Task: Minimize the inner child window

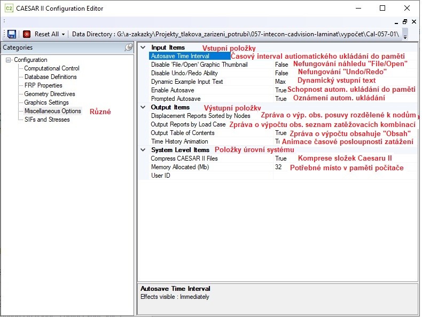Action: point(396,22)
